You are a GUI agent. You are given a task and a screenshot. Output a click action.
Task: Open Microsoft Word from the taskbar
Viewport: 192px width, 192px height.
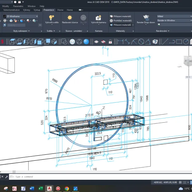click(32, 189)
